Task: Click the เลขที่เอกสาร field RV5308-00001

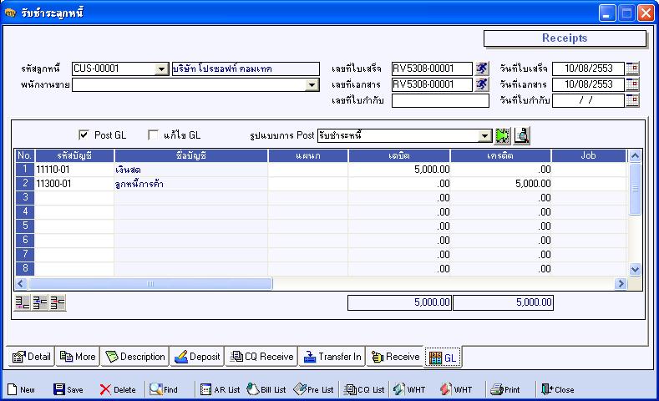Action: [432, 84]
